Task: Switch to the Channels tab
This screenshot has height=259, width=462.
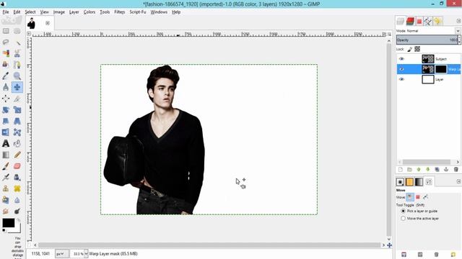Action: tap(410, 21)
